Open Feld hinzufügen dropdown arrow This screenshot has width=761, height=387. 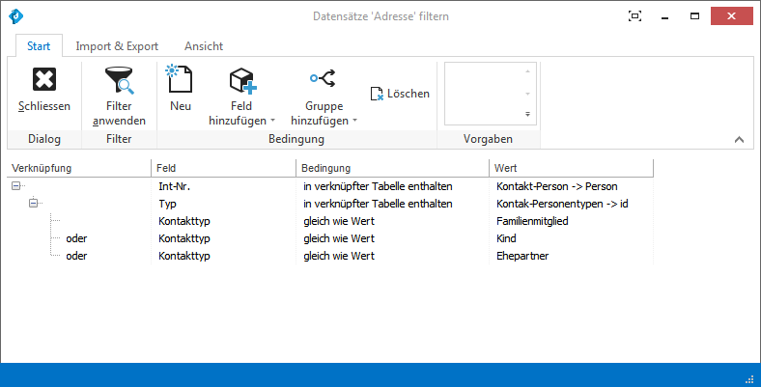pos(272,121)
